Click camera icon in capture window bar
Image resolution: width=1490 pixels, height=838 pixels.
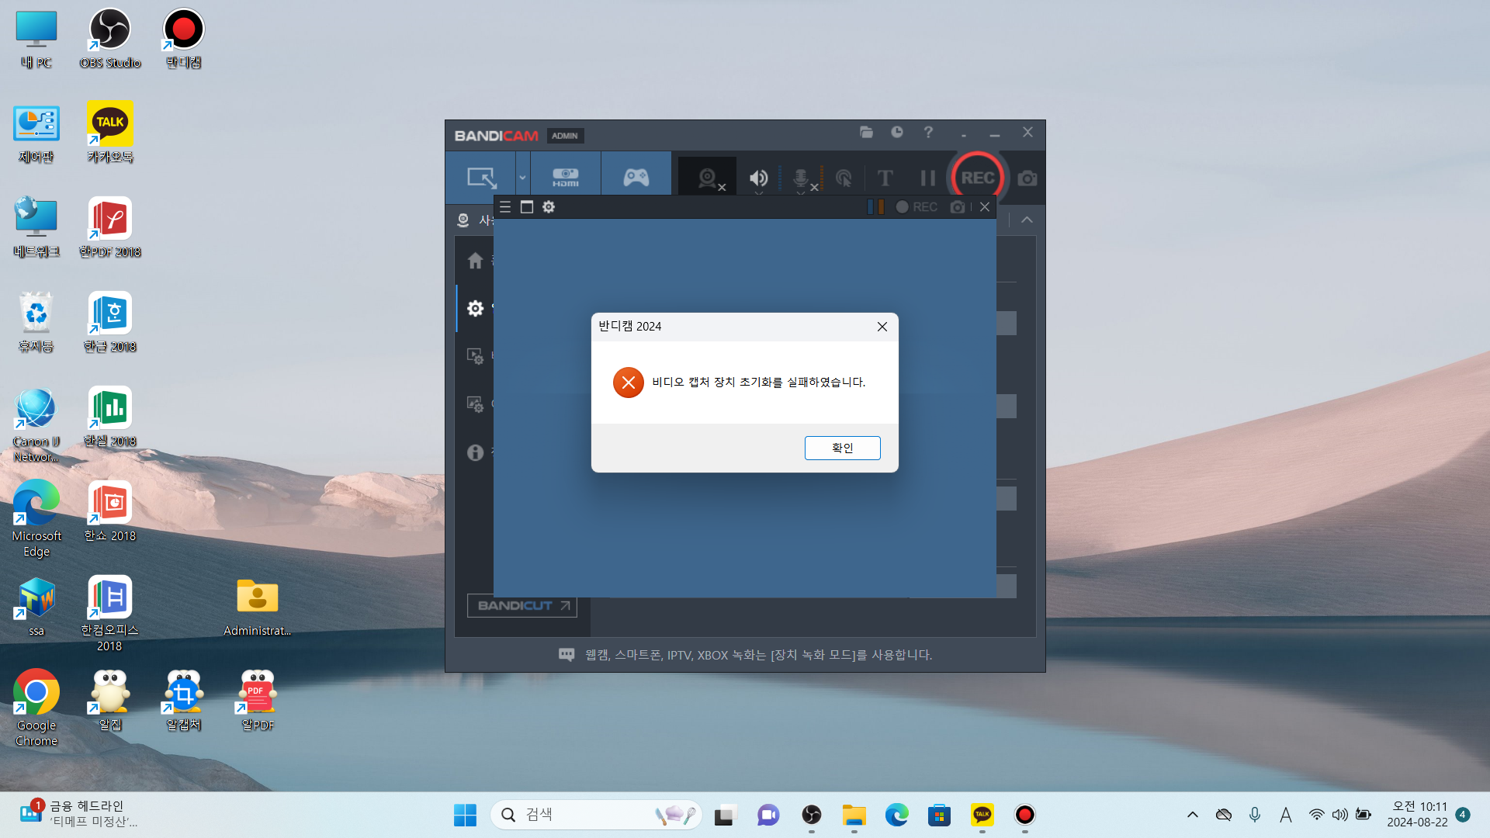[958, 207]
